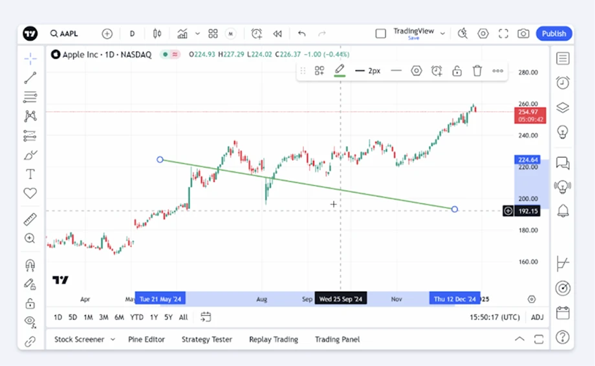Toggle hide all drawings eye icon

30,321
